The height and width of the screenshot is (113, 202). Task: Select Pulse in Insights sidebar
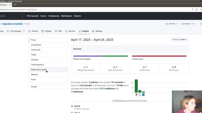[x=48, y=40]
